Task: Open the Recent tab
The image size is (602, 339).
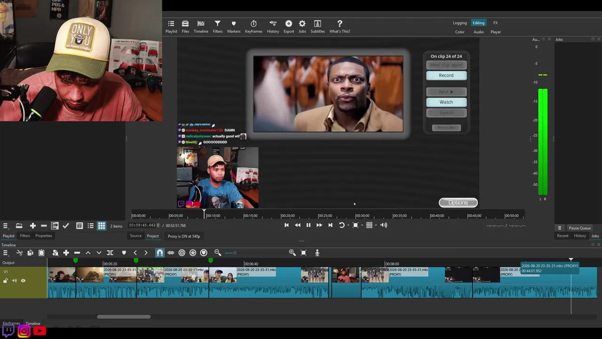Action: [x=562, y=236]
